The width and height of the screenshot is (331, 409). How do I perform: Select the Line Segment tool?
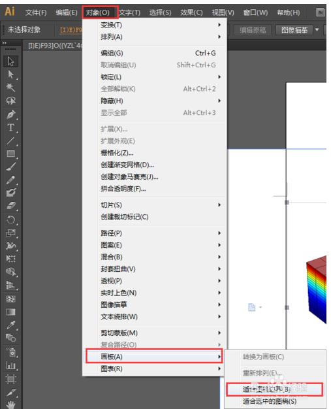tap(10, 140)
